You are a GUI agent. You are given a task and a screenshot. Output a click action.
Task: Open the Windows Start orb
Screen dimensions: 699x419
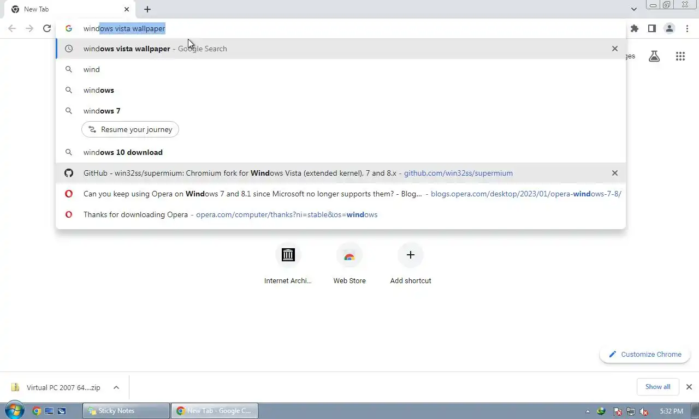(14, 410)
